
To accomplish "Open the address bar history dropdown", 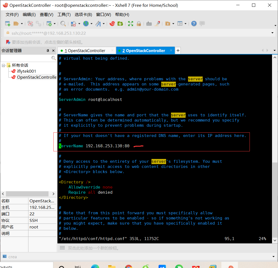I will 272,33.
